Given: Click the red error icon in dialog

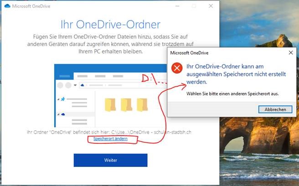Looking at the screenshot, I should pos(177,68).
